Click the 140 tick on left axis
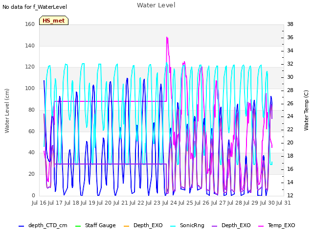The height and width of the screenshot is (235, 313). [x=30, y=46]
